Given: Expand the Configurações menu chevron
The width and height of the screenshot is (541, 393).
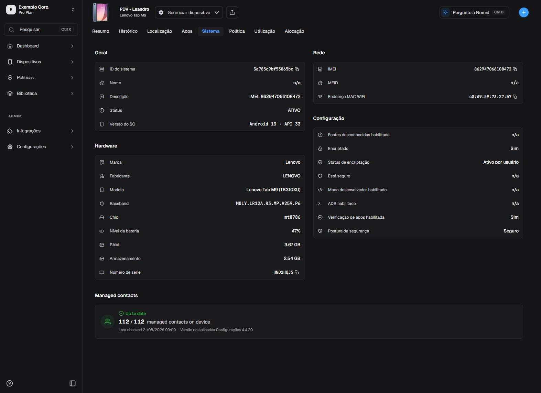Looking at the screenshot, I should tap(72, 147).
